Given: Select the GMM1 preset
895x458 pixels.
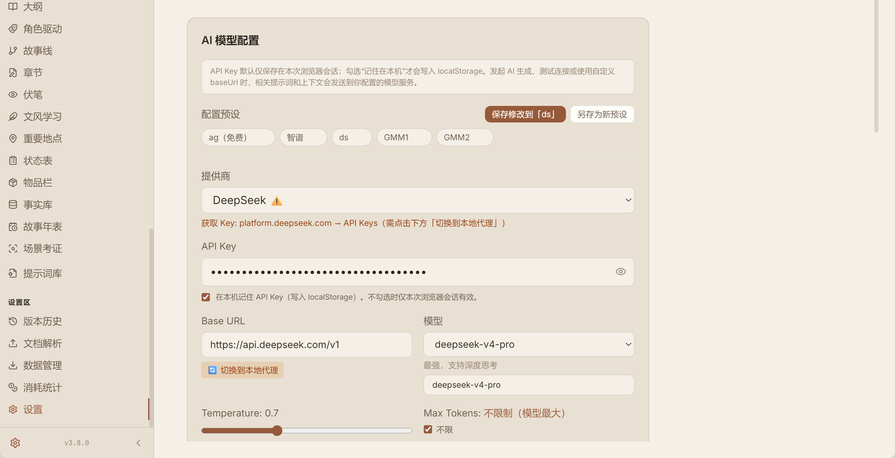Looking at the screenshot, I should [404, 137].
